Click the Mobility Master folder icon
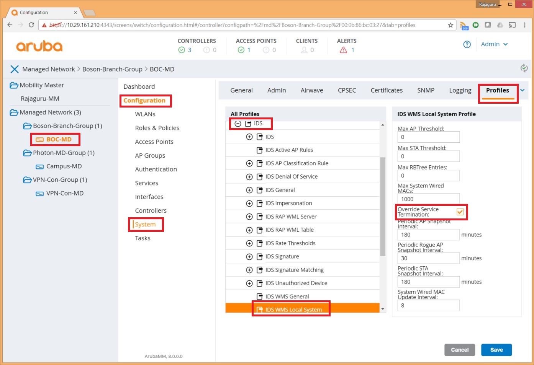This screenshot has height=365, width=534. click(x=14, y=85)
